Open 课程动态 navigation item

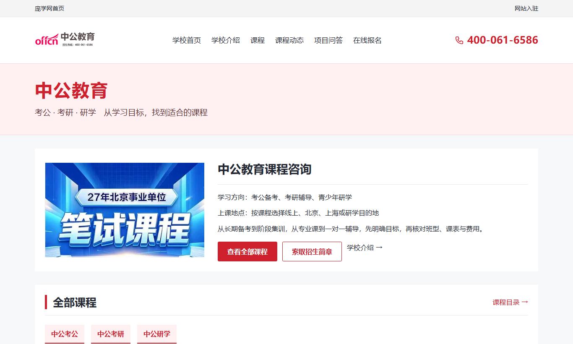click(x=289, y=40)
